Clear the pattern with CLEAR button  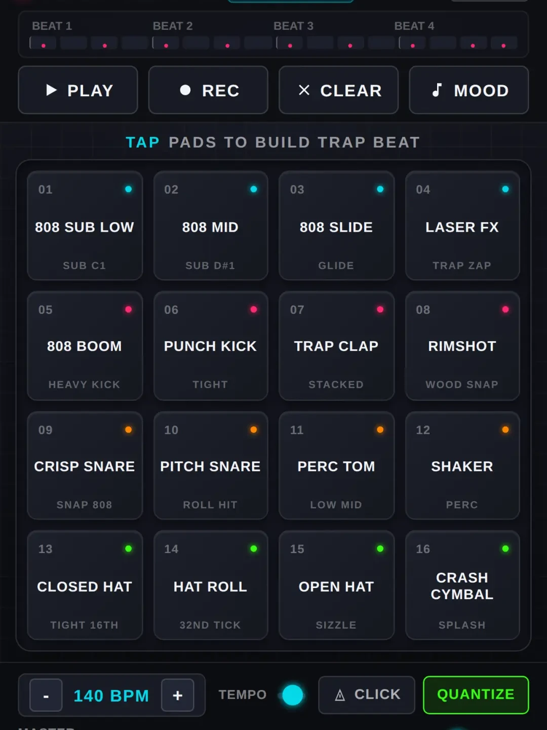click(338, 90)
